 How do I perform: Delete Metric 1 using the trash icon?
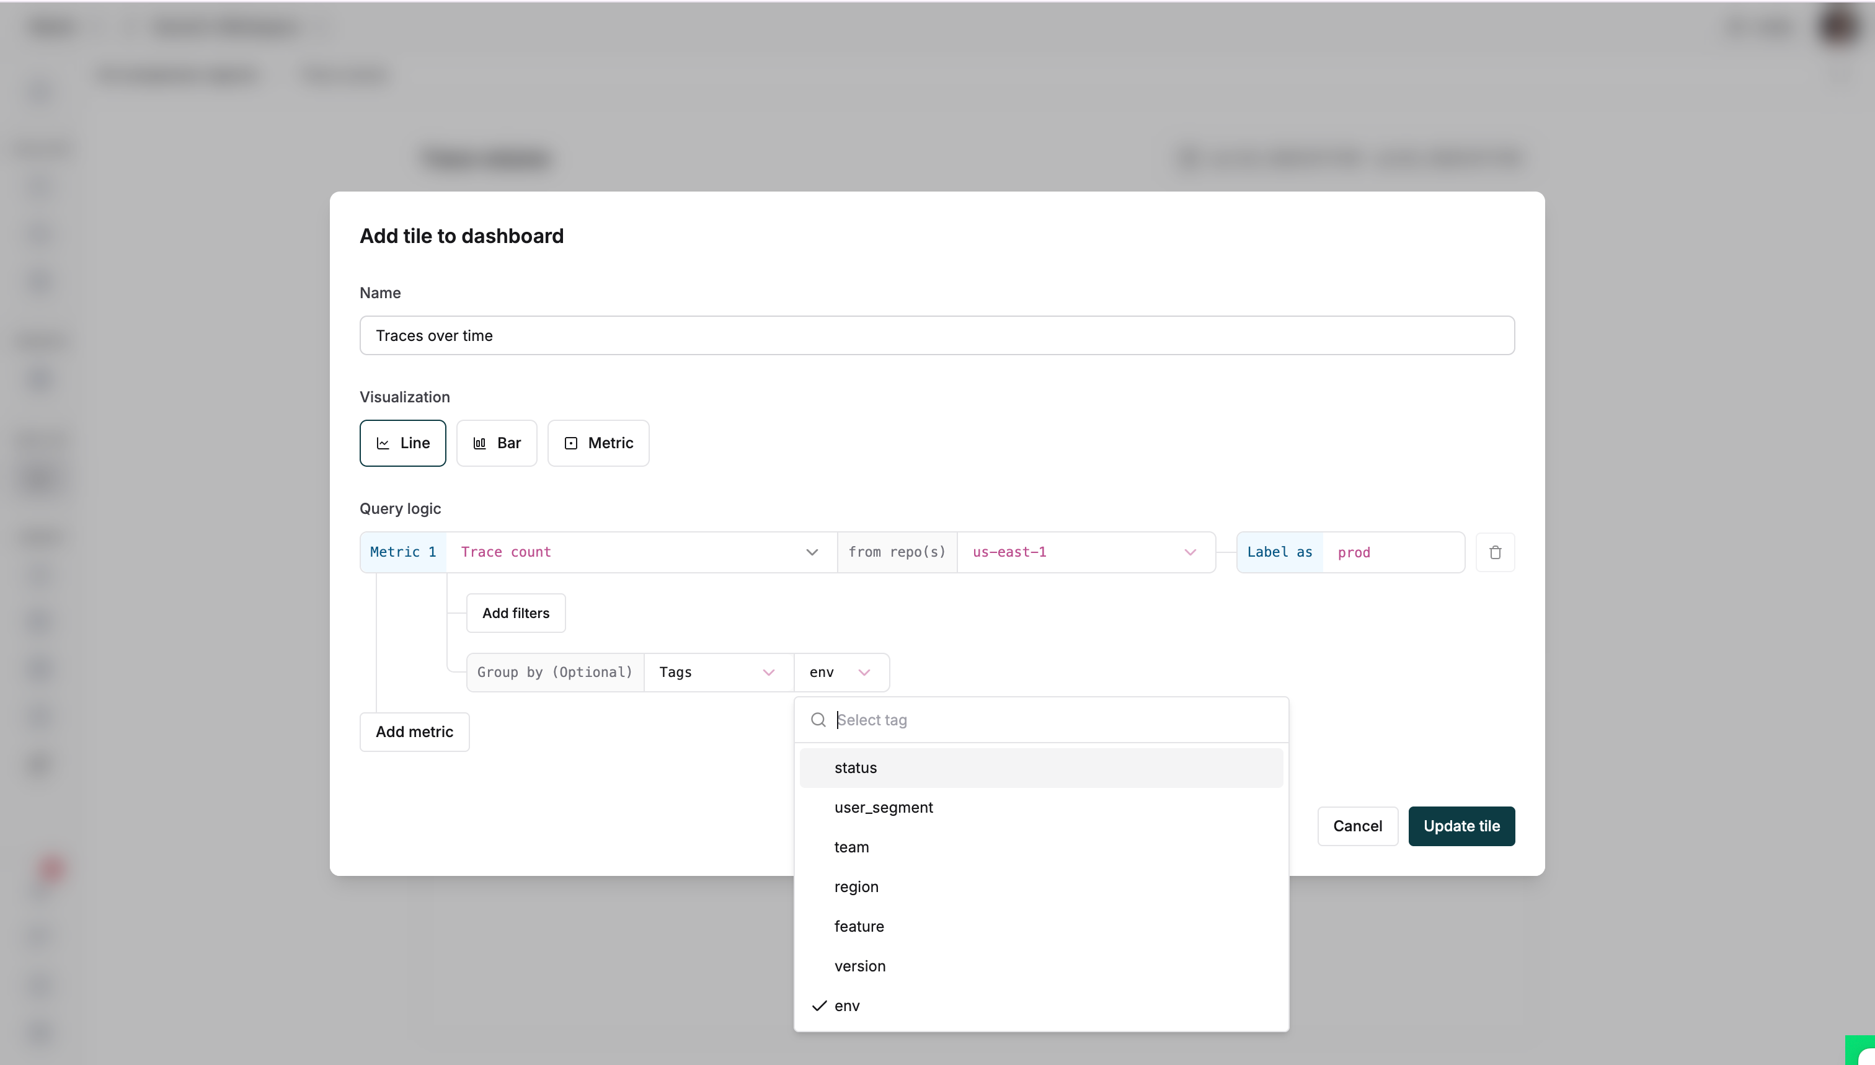point(1496,552)
